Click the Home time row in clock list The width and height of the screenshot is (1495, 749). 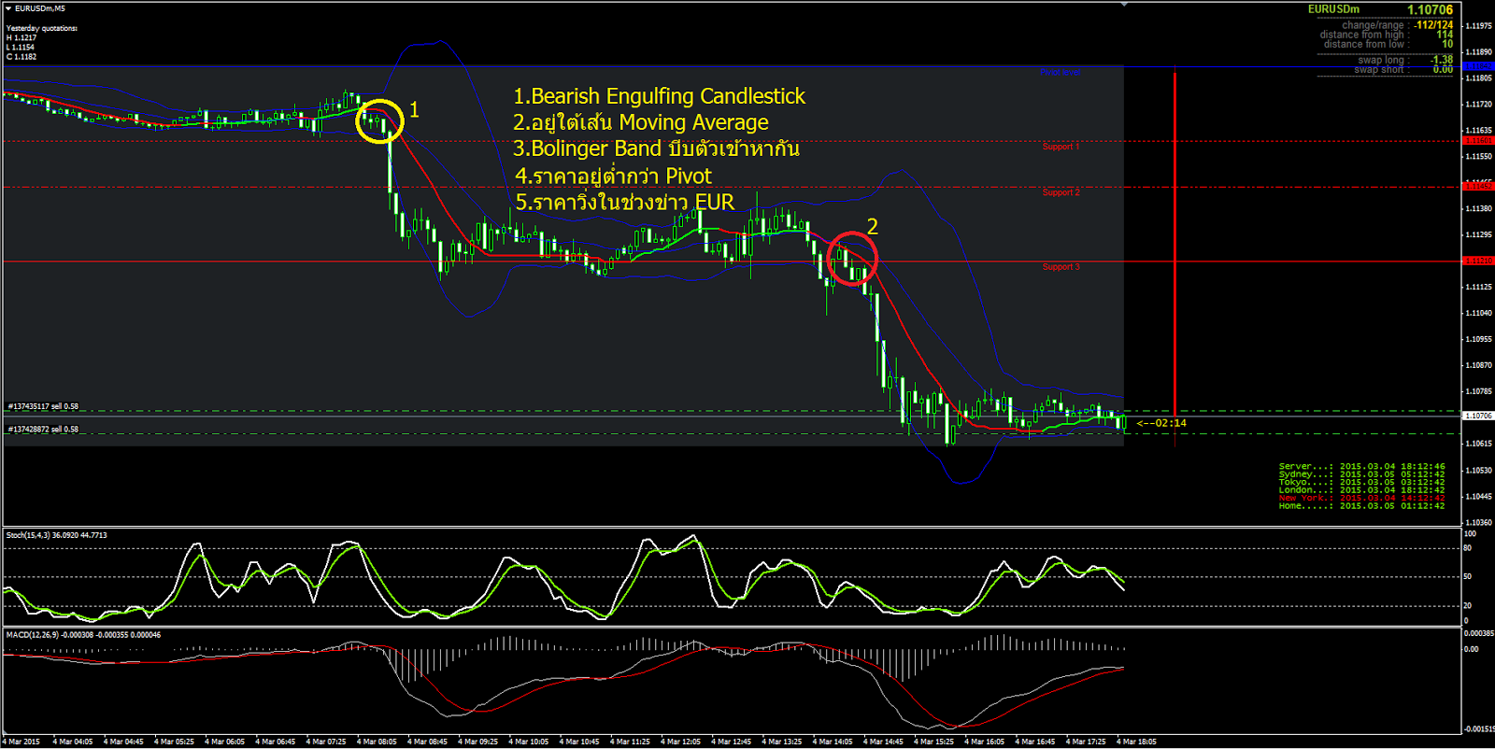coord(1361,505)
